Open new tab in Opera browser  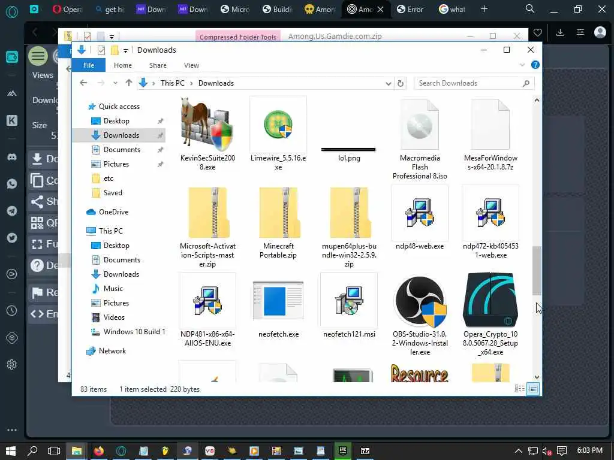coord(484,8)
